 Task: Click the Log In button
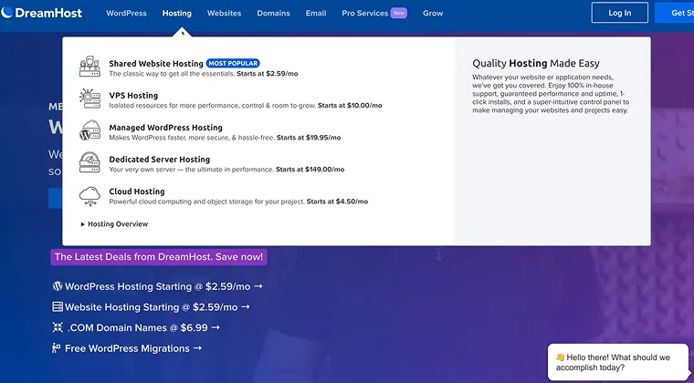point(619,13)
